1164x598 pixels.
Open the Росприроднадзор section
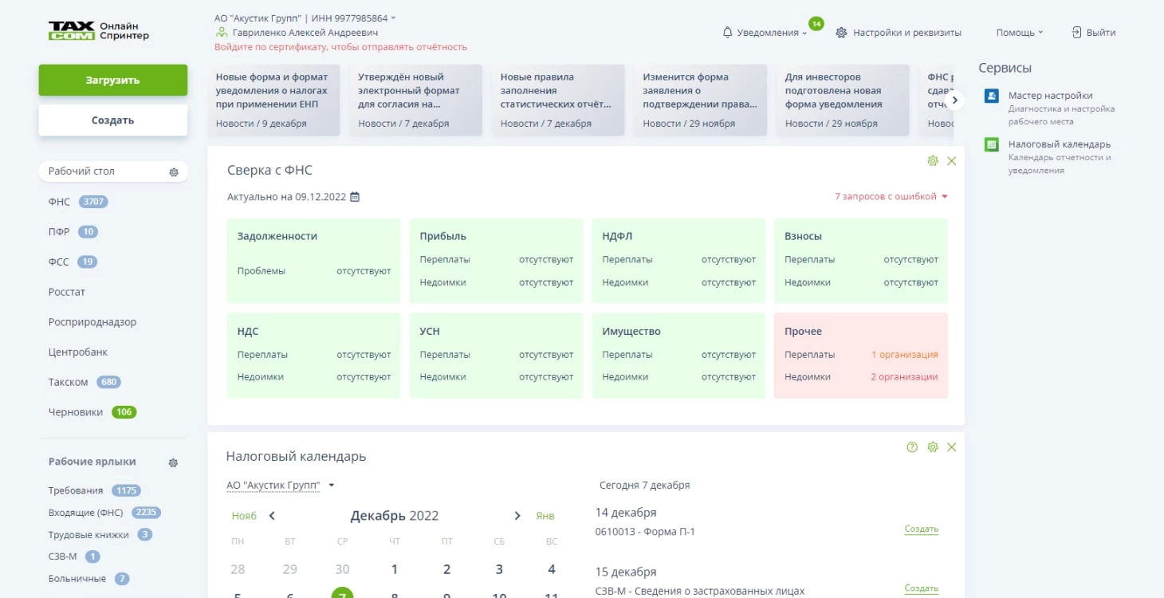[92, 322]
